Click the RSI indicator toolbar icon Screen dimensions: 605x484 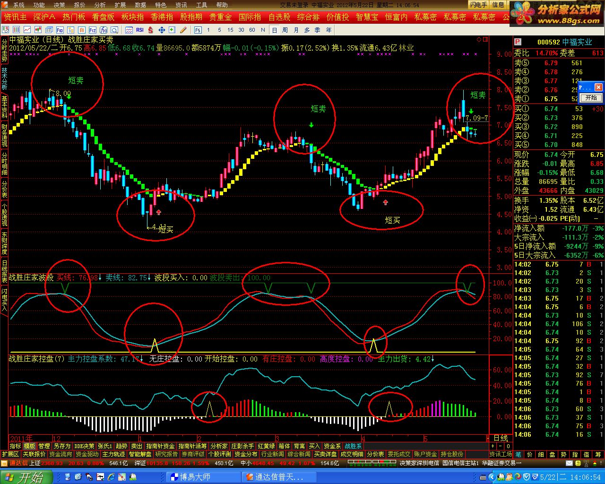pos(140,30)
